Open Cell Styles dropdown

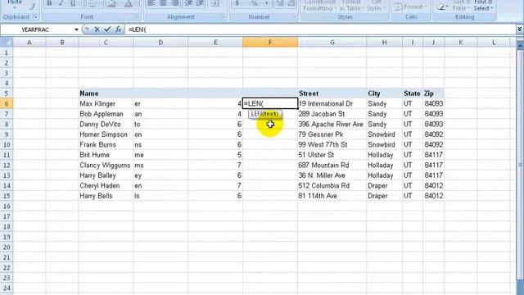[x=377, y=6]
